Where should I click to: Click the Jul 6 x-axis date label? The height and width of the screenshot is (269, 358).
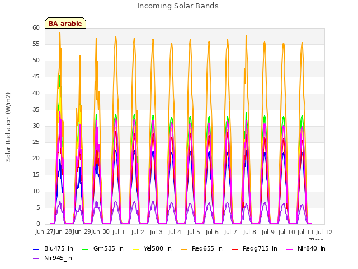[x=212, y=232]
